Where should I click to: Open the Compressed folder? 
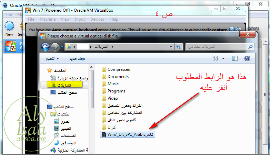(x=119, y=69)
